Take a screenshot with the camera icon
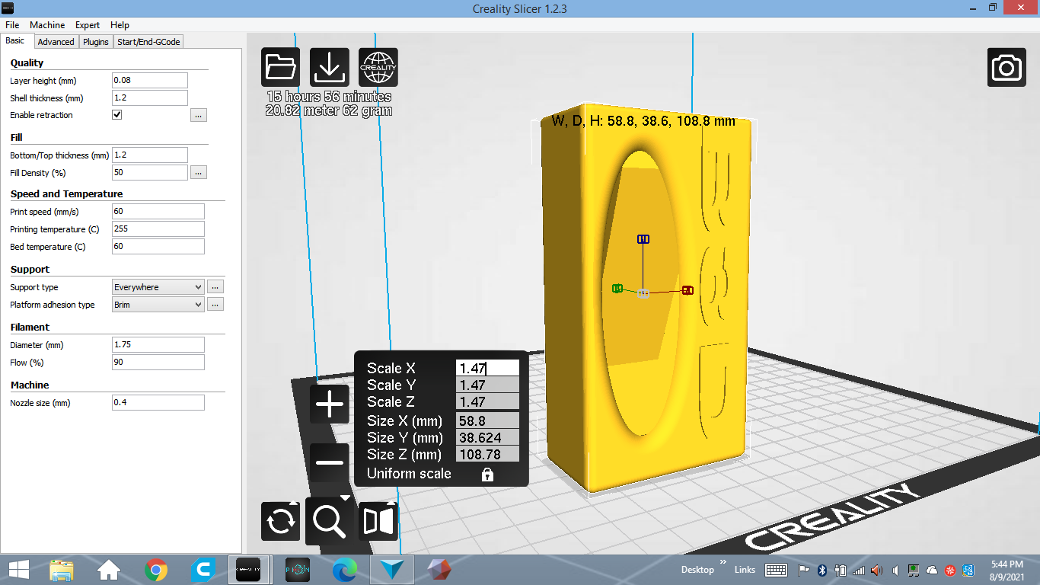 click(1007, 68)
